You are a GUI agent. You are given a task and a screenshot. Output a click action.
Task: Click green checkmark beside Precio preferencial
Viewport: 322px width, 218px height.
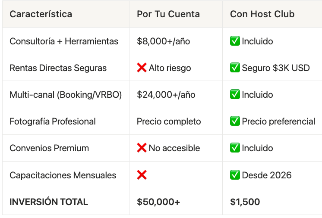[x=235, y=121]
